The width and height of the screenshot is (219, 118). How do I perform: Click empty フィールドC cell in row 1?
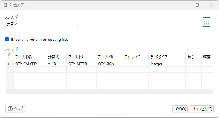click(136, 64)
